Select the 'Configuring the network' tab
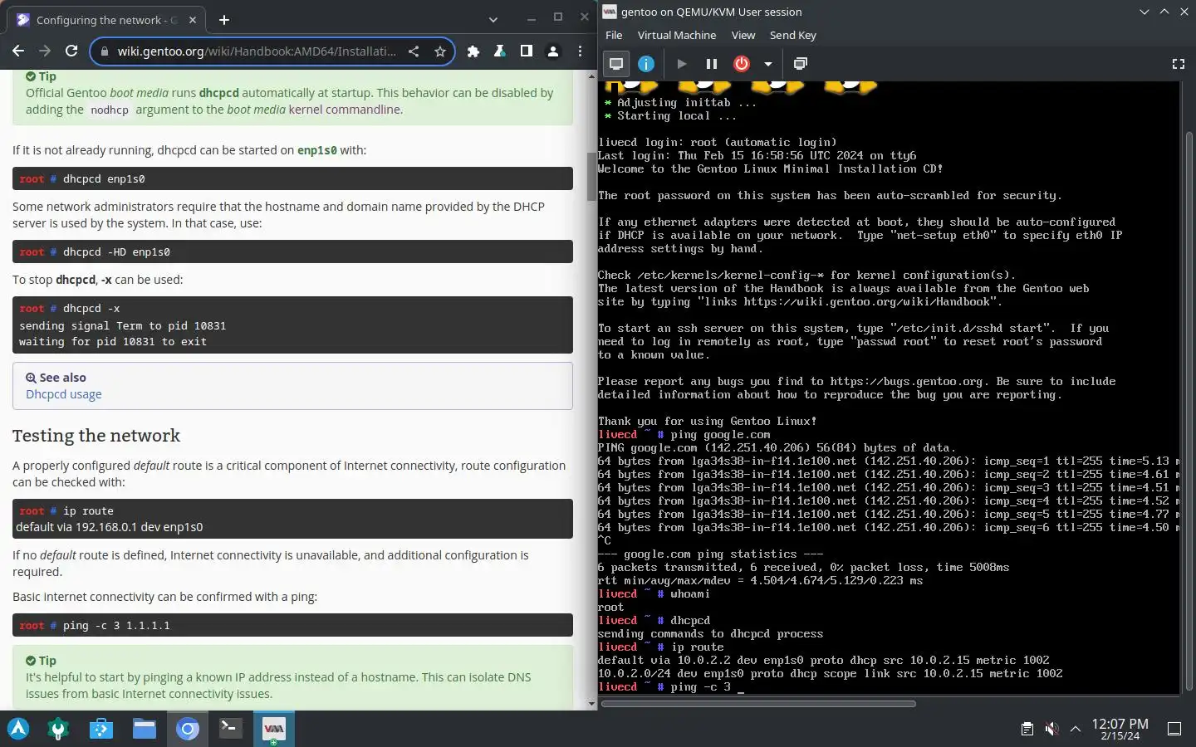This screenshot has height=747, width=1196. [x=108, y=20]
